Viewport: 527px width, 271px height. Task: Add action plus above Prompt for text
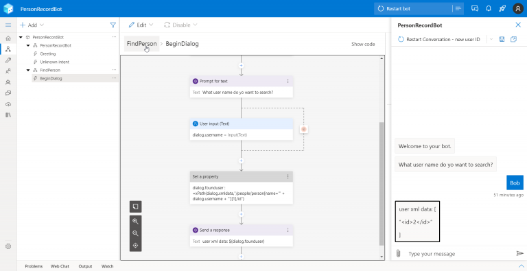[241, 65]
